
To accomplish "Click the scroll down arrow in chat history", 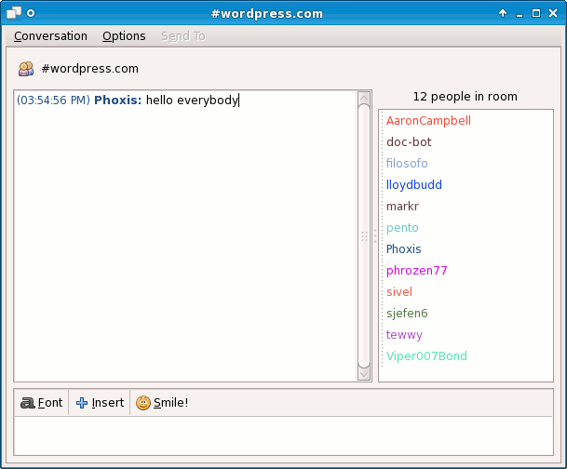I will [x=364, y=374].
